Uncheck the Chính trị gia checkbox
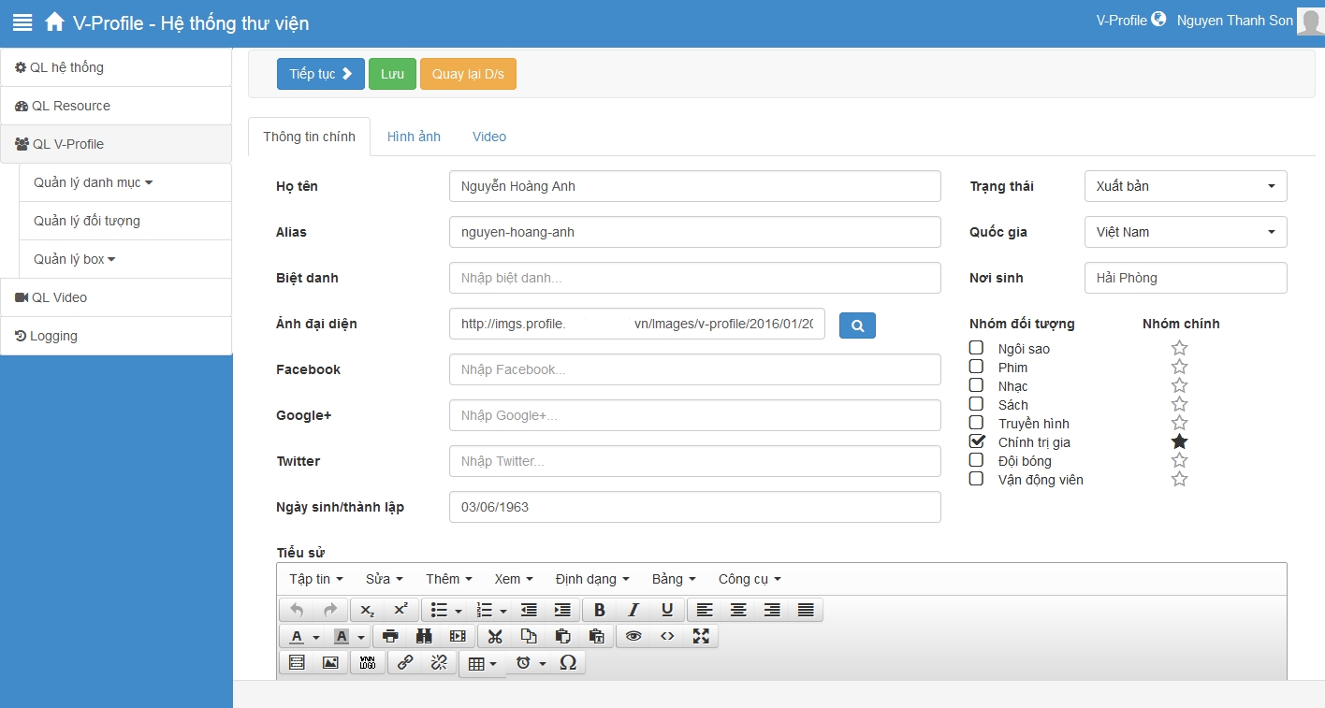1325x708 pixels. [977, 441]
